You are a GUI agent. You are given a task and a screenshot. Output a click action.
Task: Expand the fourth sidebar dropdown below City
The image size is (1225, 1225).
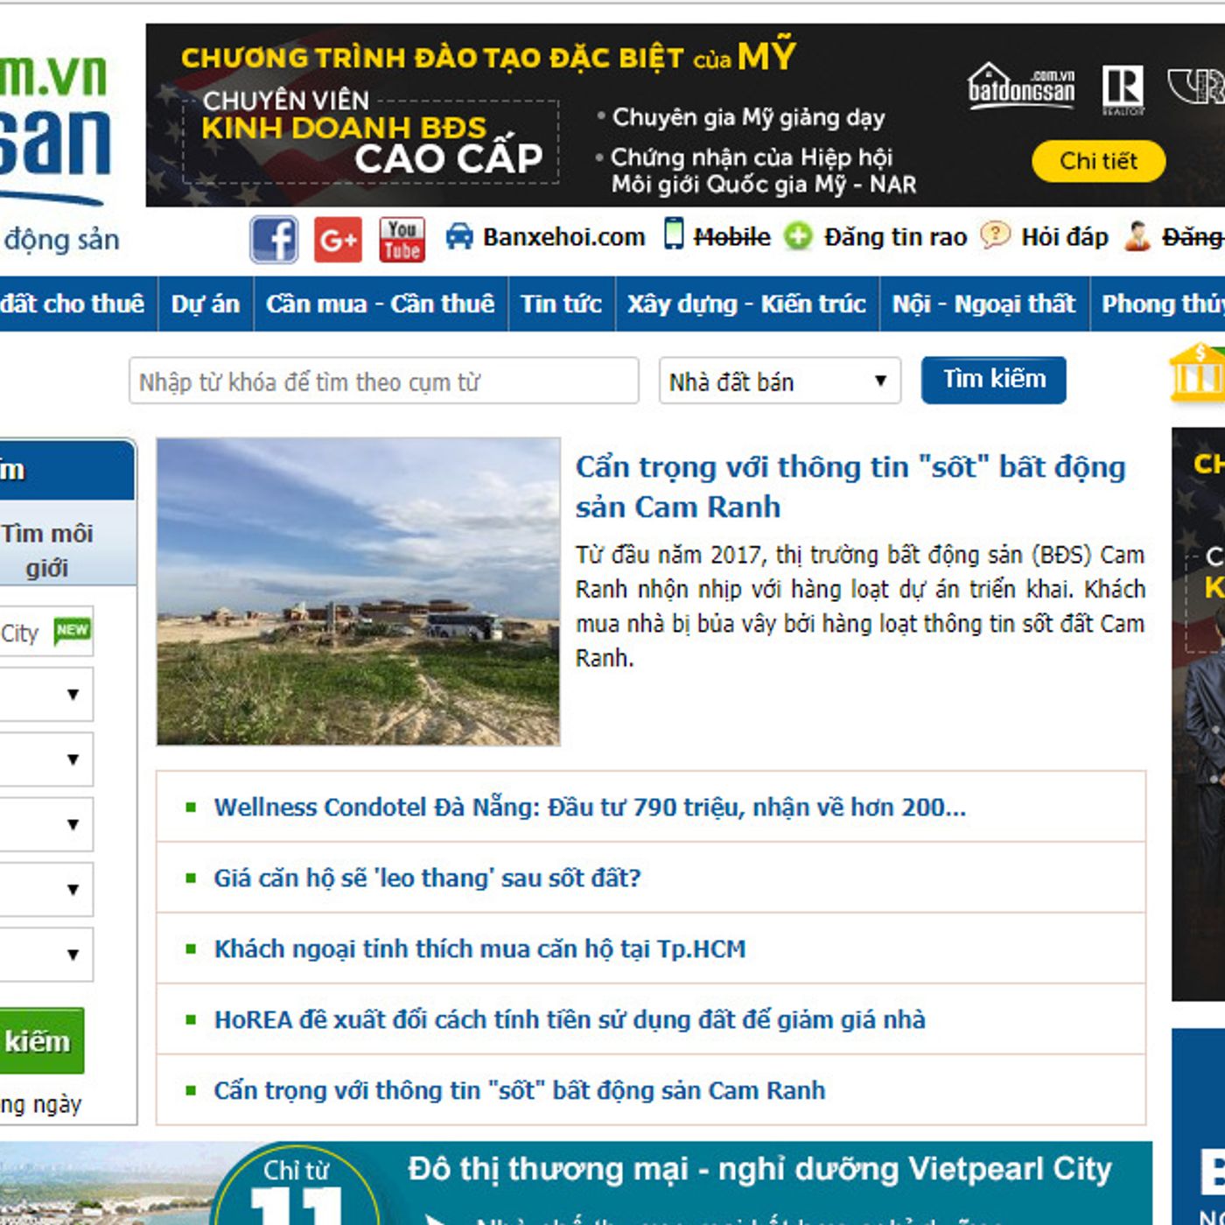[x=45, y=889]
